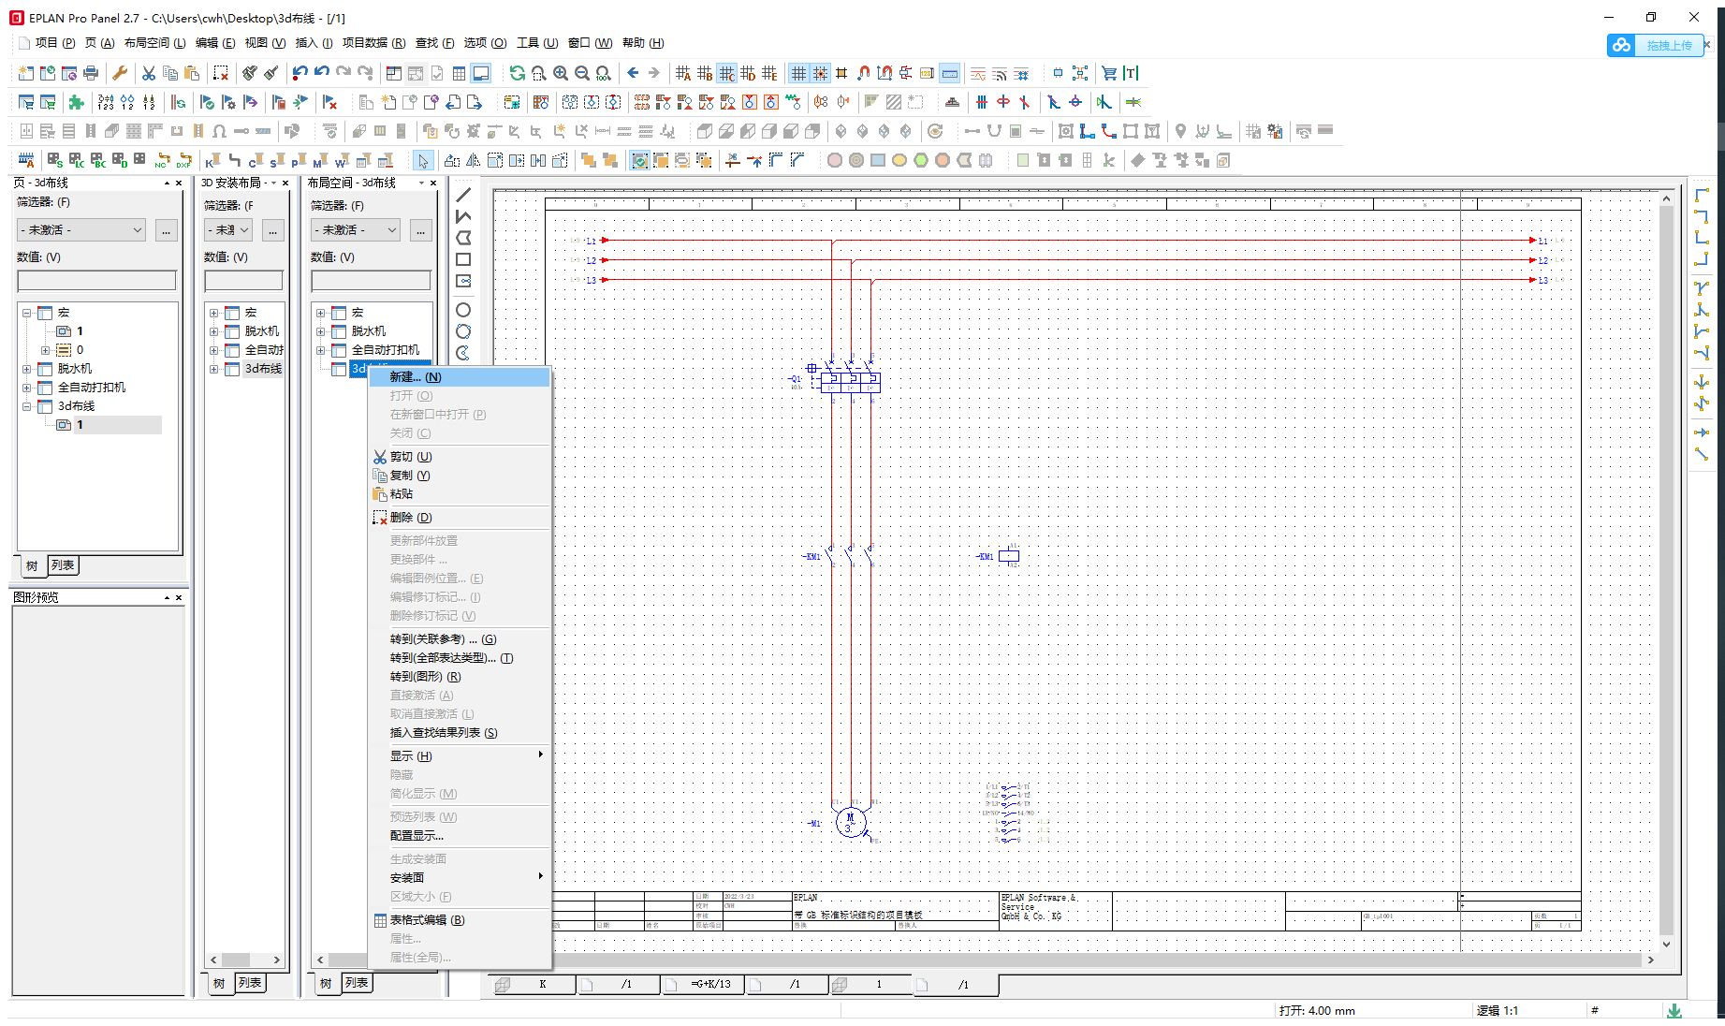
Task: Open the 项目数据 menu
Action: pyautogui.click(x=373, y=43)
